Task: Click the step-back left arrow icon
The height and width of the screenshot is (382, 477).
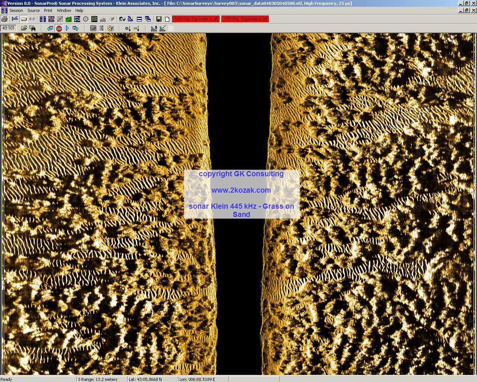Action: (50, 28)
